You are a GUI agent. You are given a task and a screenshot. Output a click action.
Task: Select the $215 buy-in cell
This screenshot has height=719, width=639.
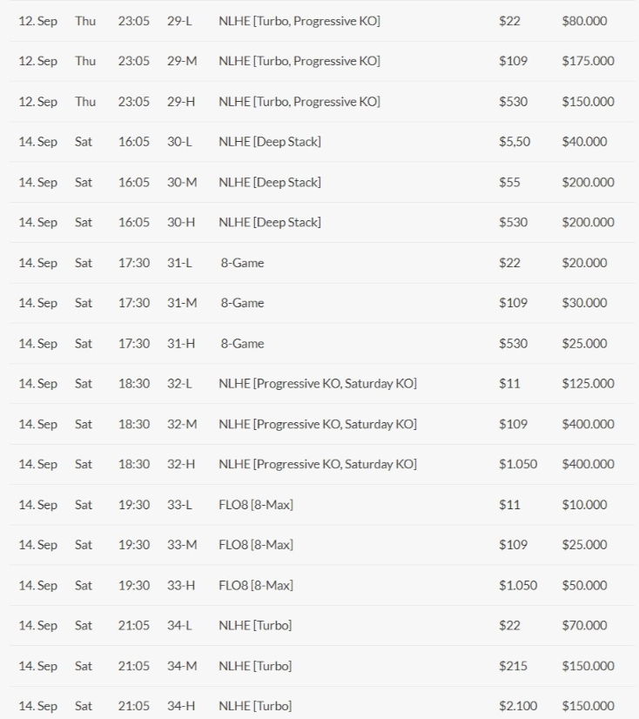(513, 666)
